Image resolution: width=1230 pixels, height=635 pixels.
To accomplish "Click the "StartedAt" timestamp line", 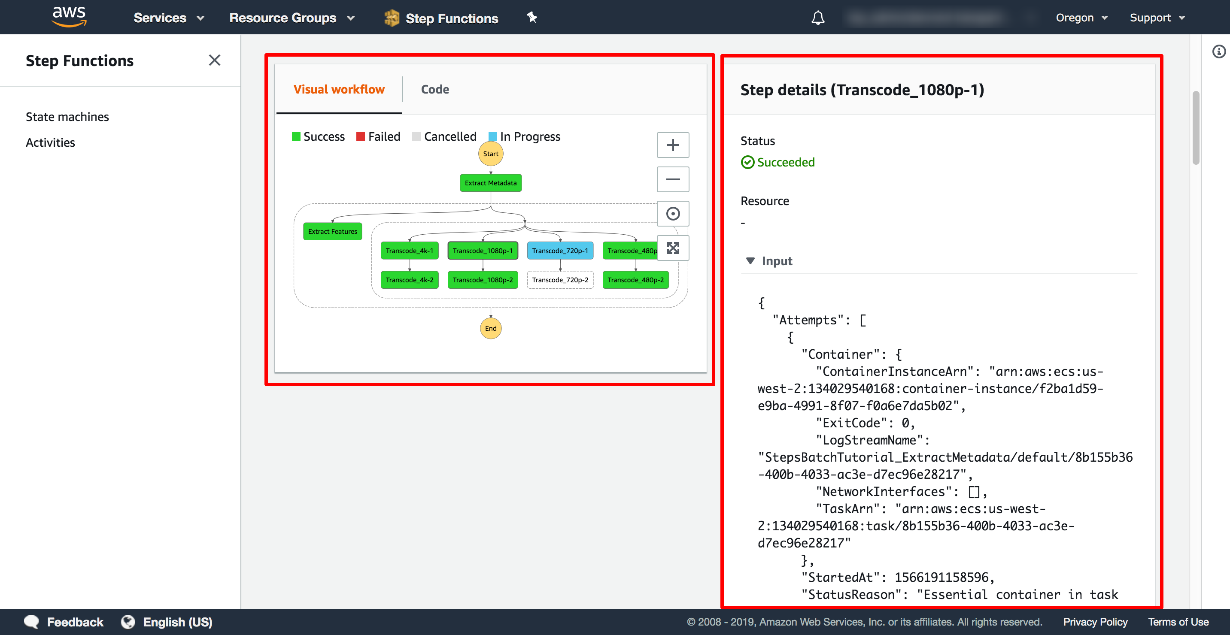I will (x=898, y=578).
